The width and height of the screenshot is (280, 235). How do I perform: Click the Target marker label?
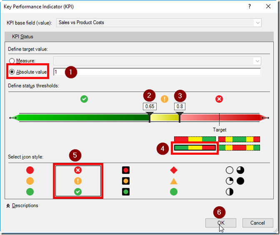pyautogui.click(x=220, y=130)
